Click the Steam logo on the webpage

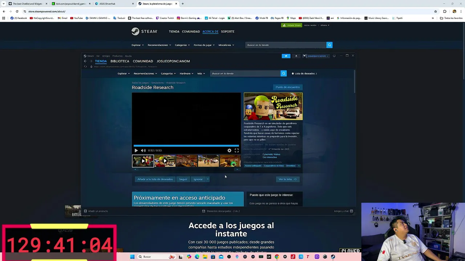pos(144,32)
